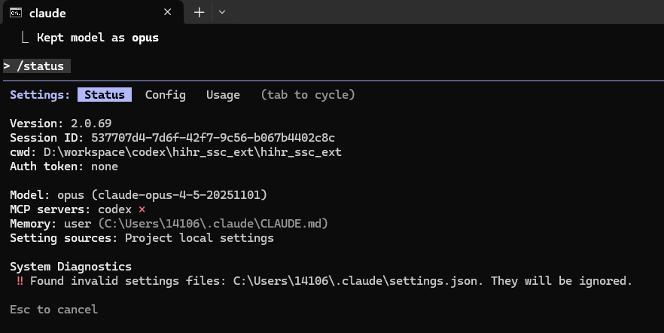Click the /status command prompt line
664x333 pixels.
[36, 66]
